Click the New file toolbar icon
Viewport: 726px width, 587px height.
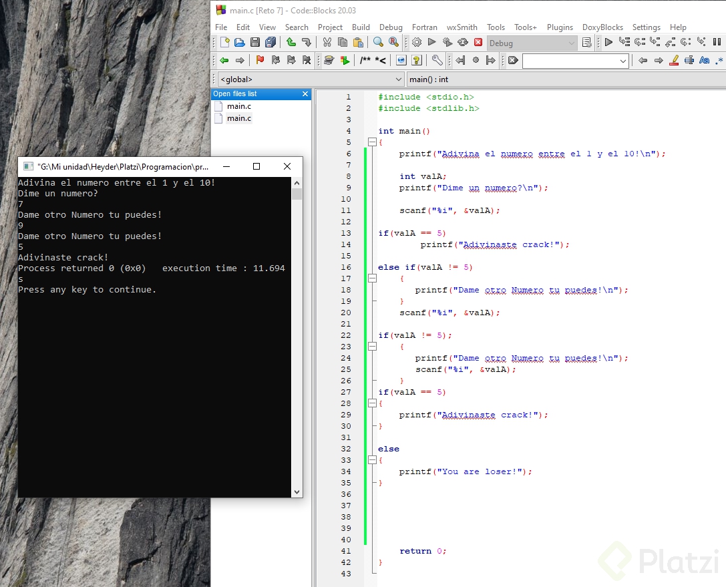coord(224,43)
